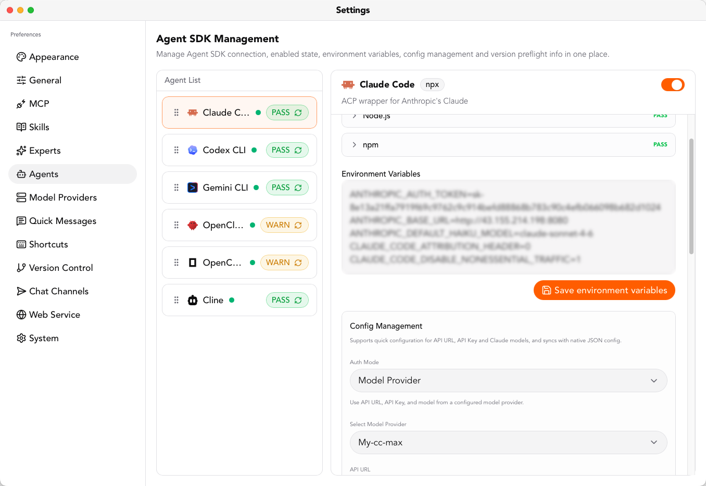The height and width of the screenshot is (486, 706).
Task: Open the General preferences
Action: [72, 80]
